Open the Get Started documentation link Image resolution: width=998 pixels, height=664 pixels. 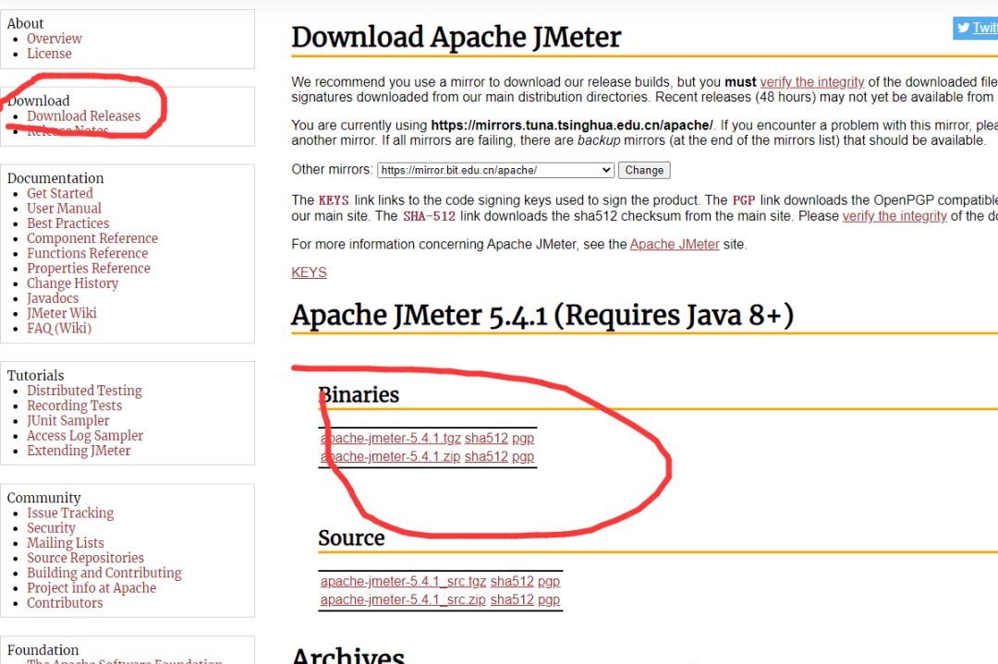(60, 193)
